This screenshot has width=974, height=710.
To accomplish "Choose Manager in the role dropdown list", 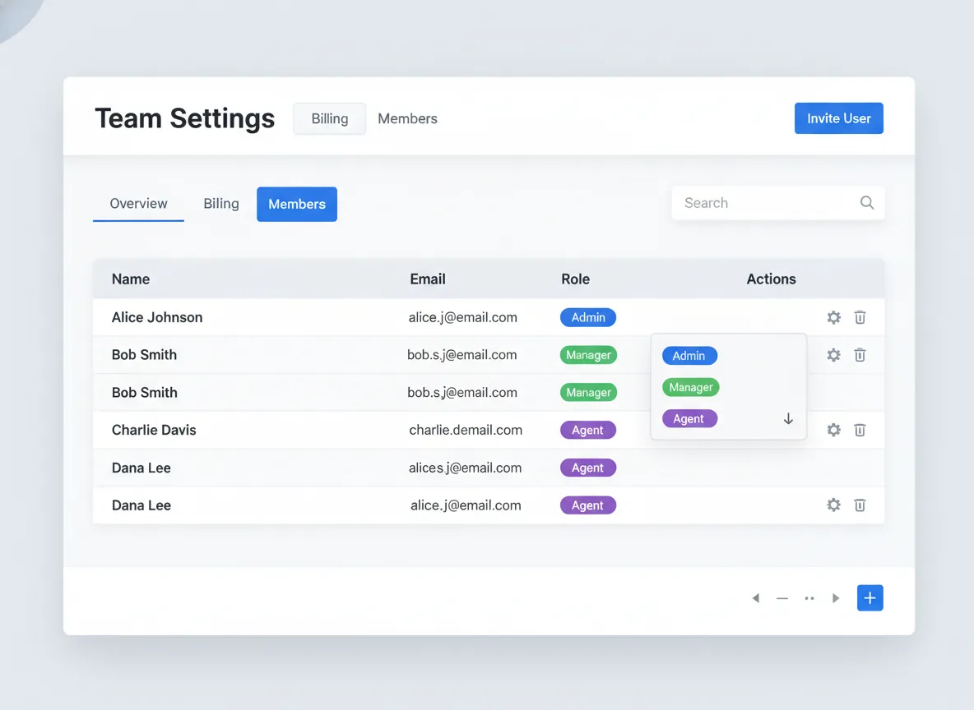I will tap(691, 387).
